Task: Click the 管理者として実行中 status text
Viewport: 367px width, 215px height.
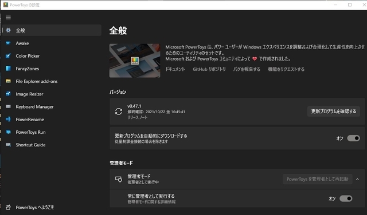Action: (x=143, y=182)
